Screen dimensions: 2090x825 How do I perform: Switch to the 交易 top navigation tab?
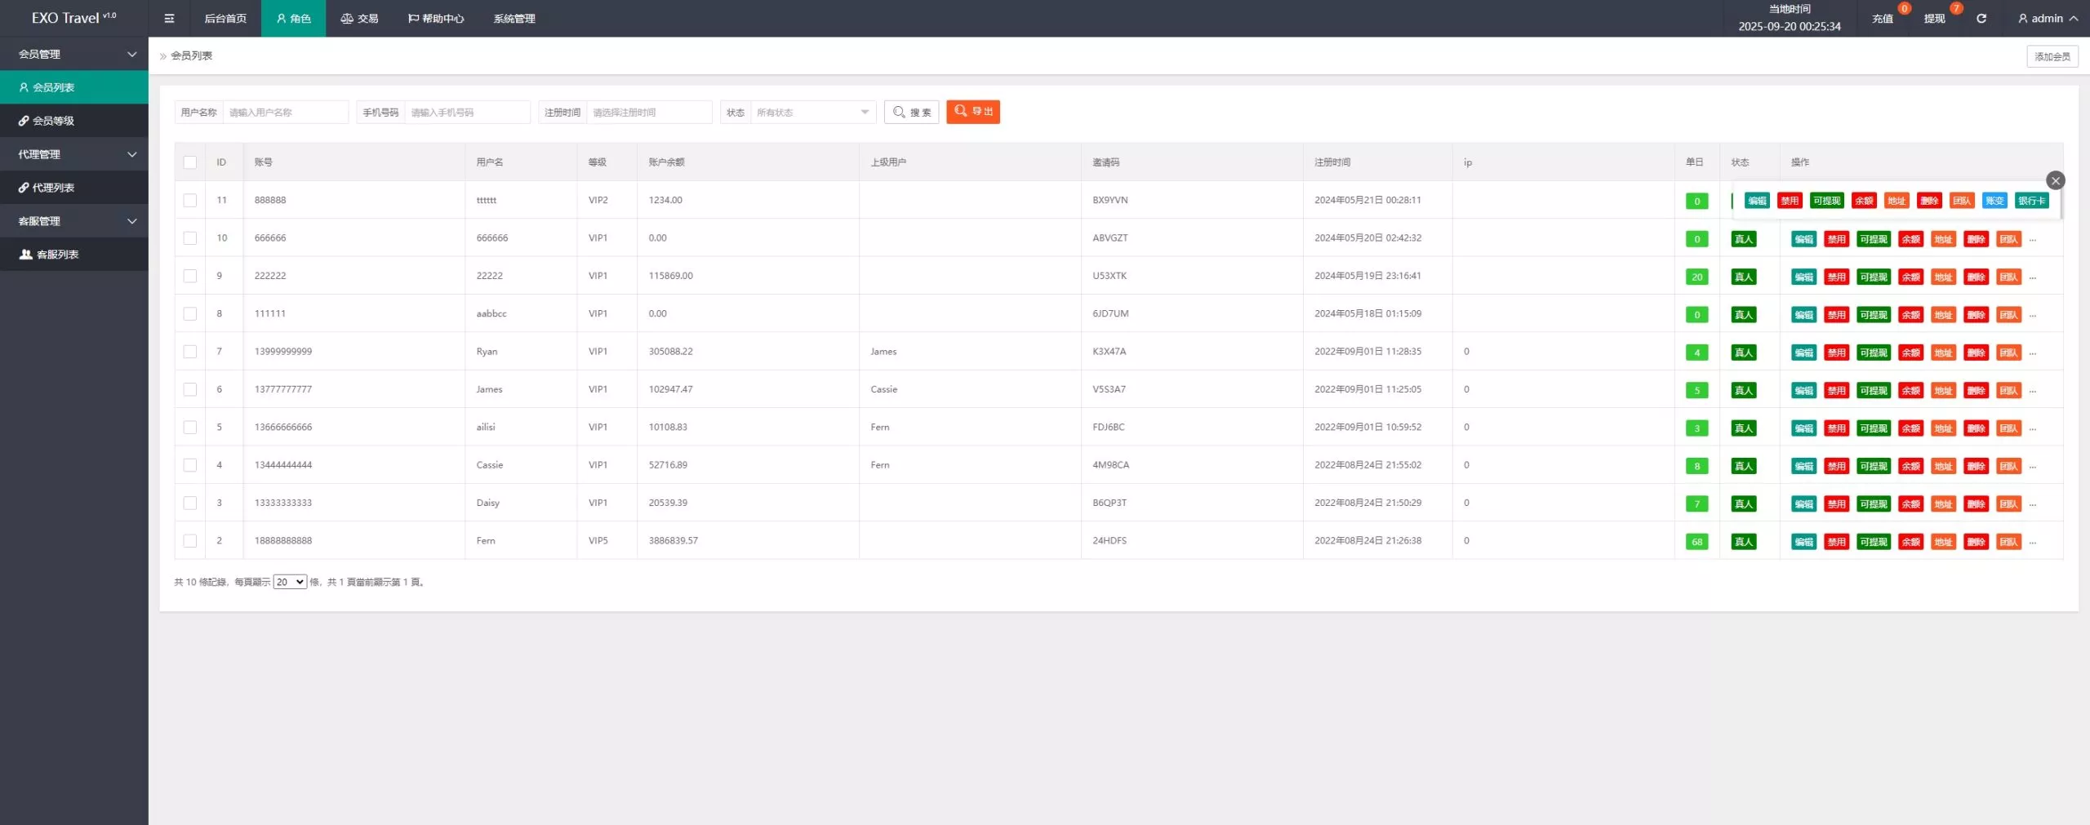coord(359,18)
